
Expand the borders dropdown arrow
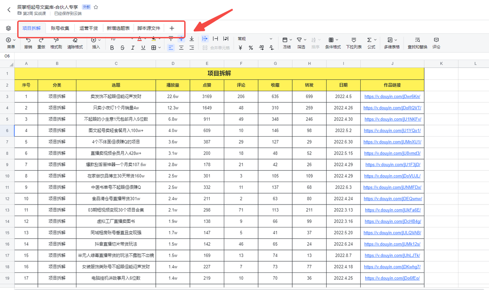[159, 48]
